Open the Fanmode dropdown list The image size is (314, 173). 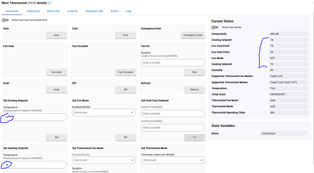(x=104, y=160)
